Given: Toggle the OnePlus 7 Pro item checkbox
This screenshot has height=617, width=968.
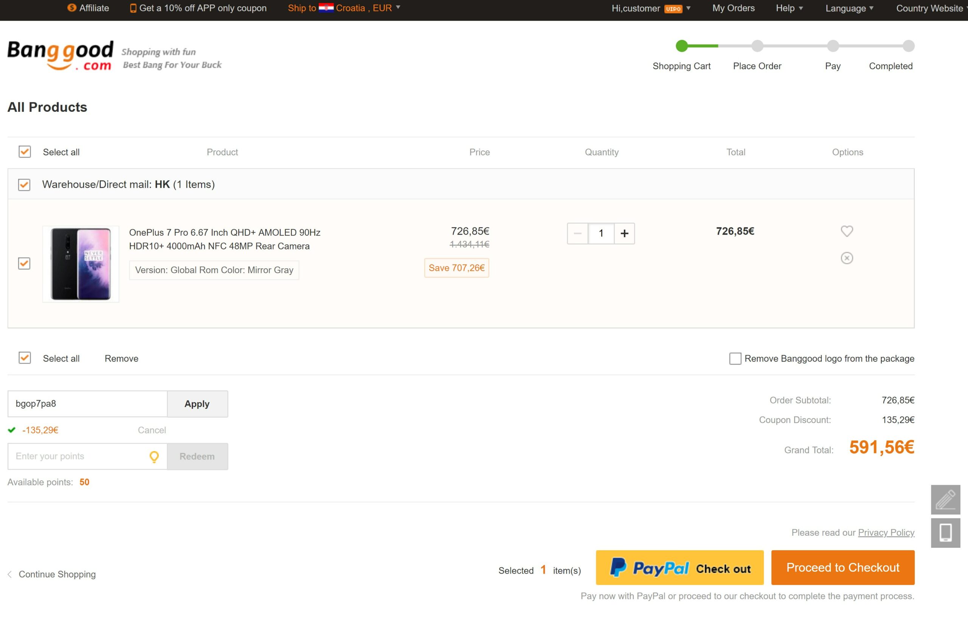Looking at the screenshot, I should pos(24,263).
